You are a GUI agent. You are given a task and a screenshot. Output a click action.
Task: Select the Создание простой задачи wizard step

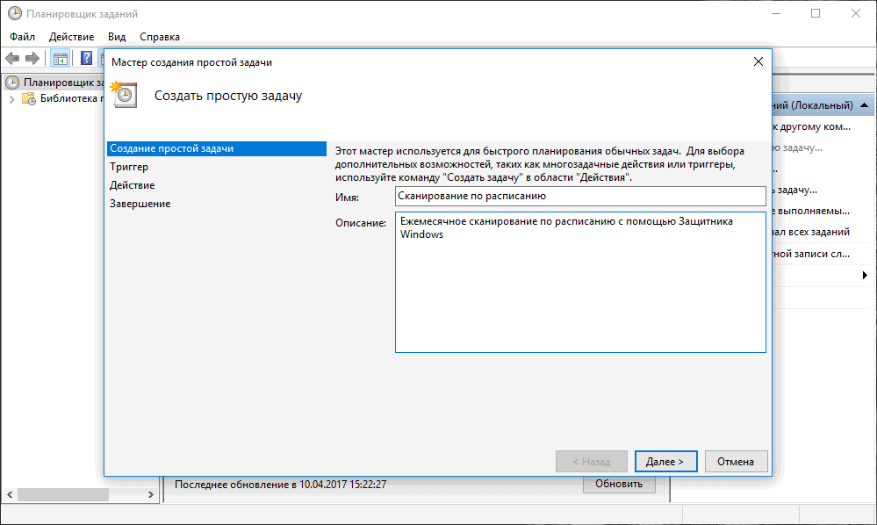click(x=217, y=148)
